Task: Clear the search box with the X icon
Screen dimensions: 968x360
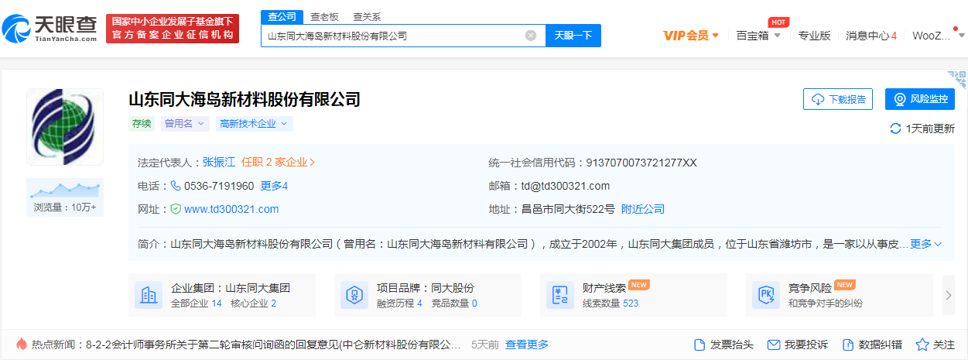Action: click(x=531, y=36)
